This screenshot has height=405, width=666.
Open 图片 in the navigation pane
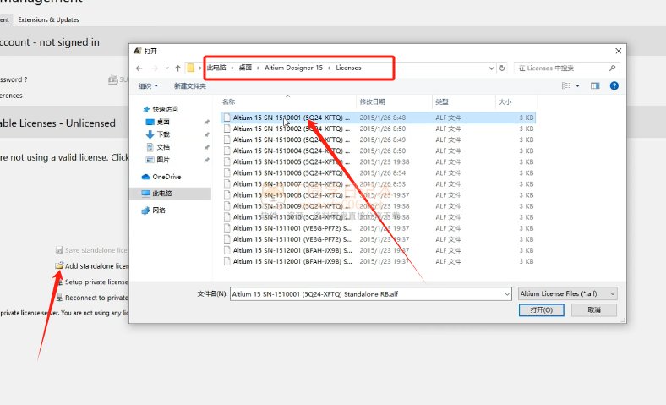click(157, 160)
